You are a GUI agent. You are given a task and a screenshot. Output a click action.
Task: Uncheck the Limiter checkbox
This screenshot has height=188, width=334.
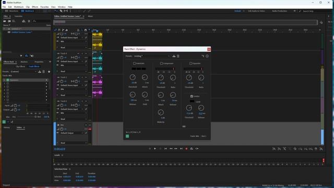pyautogui.click(x=192, y=96)
